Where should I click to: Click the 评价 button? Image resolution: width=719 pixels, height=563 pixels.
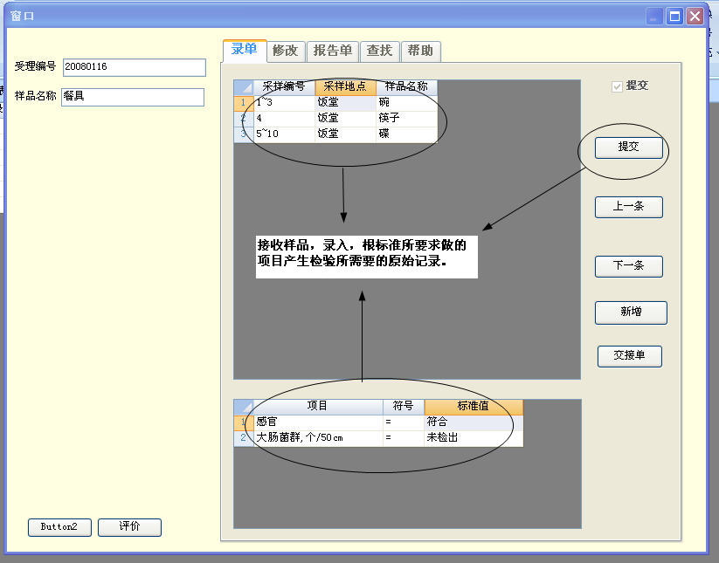pyautogui.click(x=129, y=527)
